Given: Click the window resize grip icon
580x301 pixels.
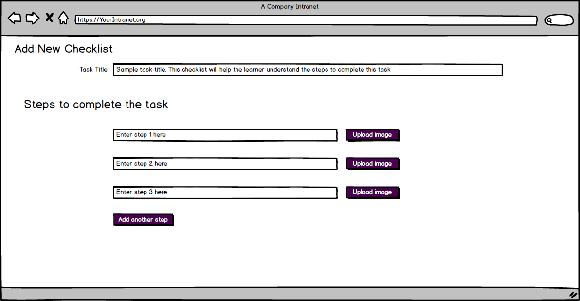Looking at the screenshot, I should [x=573, y=295].
